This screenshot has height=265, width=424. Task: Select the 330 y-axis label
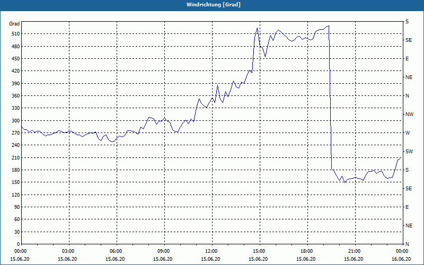[16, 108]
